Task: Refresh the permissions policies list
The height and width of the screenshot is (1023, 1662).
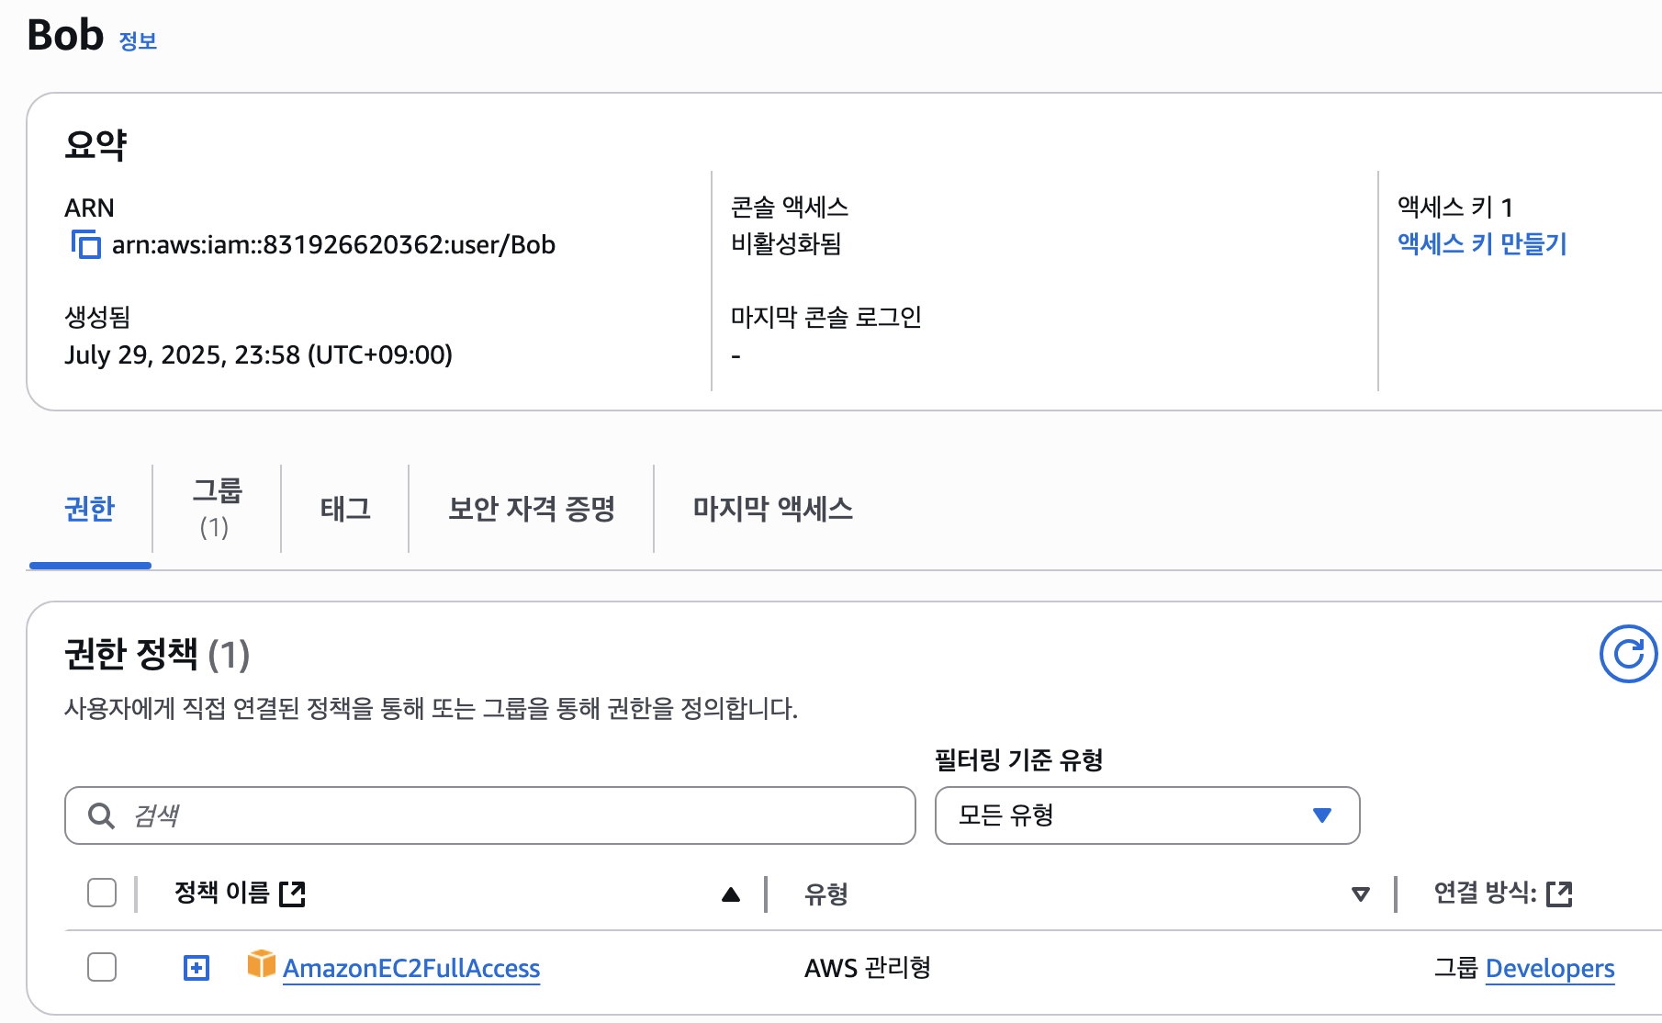Action: tap(1628, 654)
